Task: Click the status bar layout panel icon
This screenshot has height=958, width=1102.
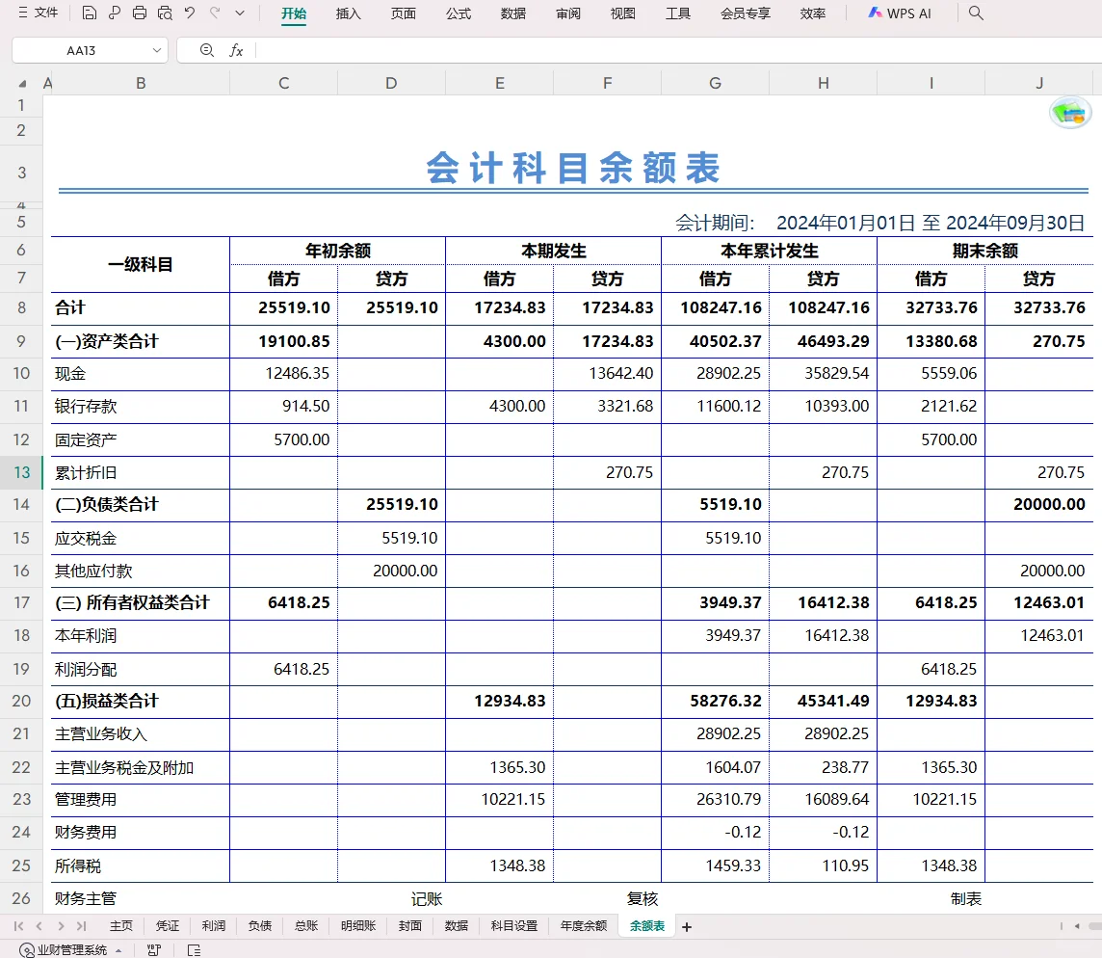Action: point(195,950)
